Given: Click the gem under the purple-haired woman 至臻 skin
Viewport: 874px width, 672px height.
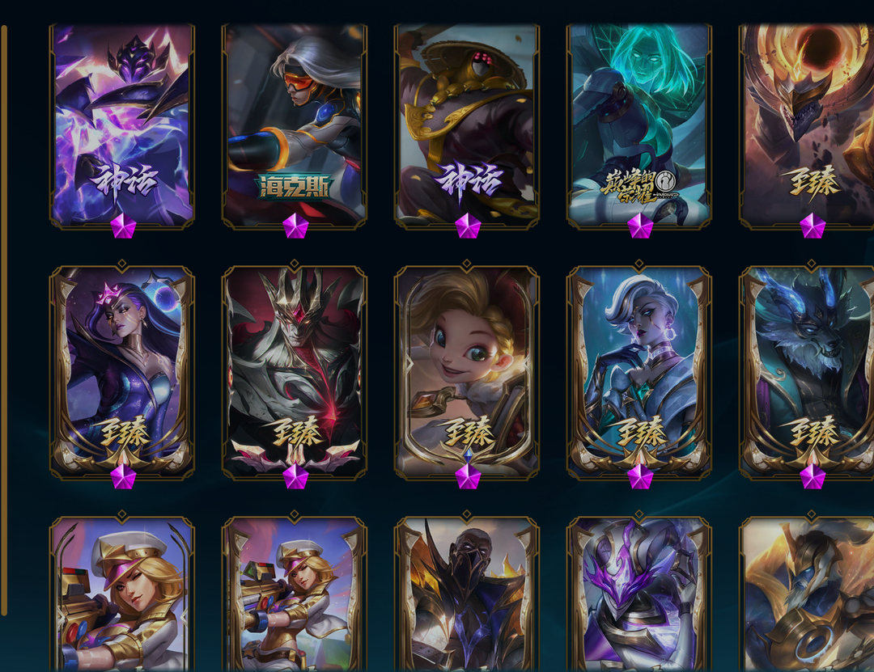Looking at the screenshot, I should (x=123, y=477).
